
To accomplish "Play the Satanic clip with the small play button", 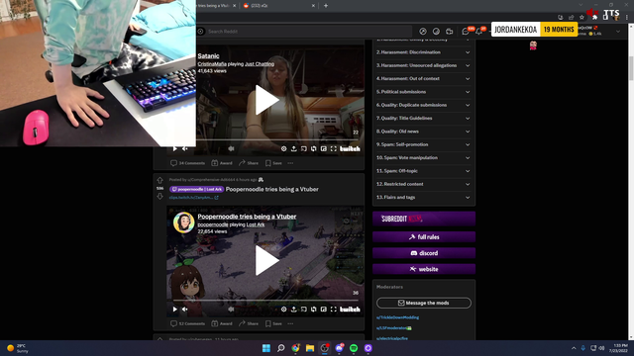I will pyautogui.click(x=175, y=149).
